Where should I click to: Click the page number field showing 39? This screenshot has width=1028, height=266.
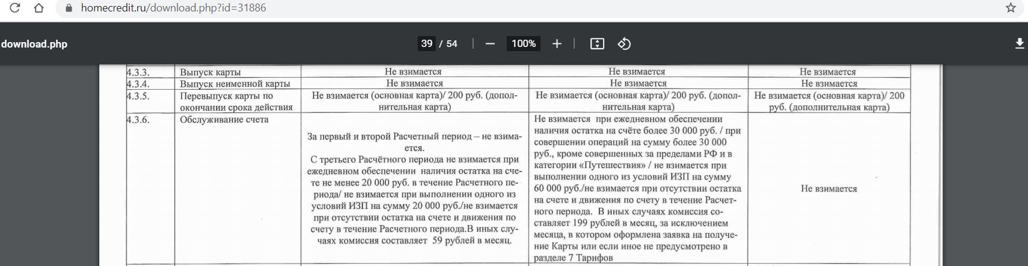(427, 44)
